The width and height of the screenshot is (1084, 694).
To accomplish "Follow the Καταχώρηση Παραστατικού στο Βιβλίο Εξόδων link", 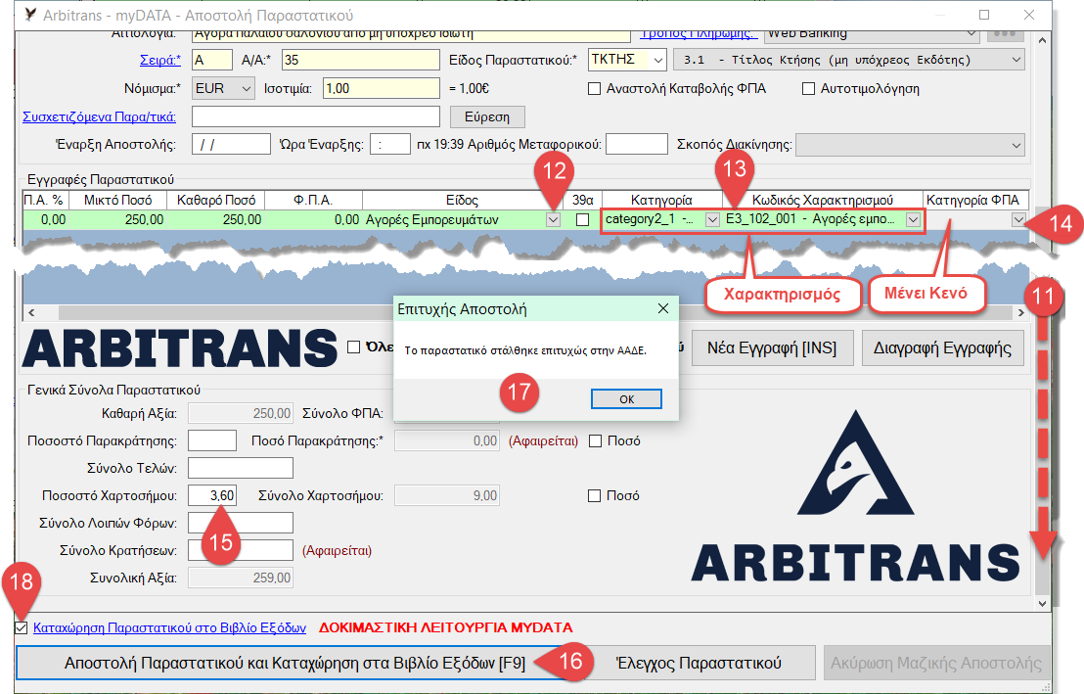I will pos(169,627).
